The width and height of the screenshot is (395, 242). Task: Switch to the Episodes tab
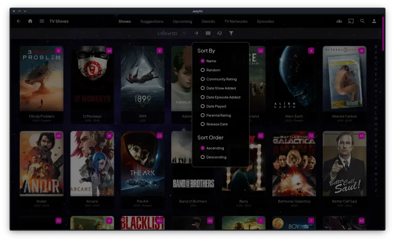(x=265, y=21)
